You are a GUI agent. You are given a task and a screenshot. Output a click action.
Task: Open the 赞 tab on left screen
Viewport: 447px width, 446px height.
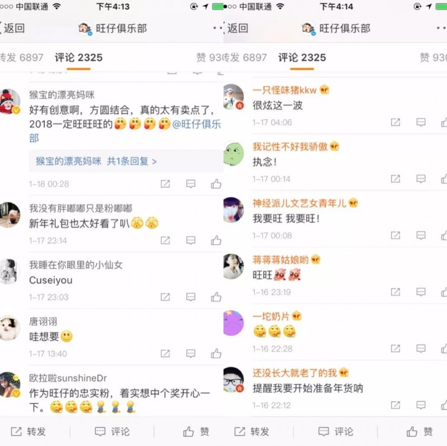click(209, 58)
